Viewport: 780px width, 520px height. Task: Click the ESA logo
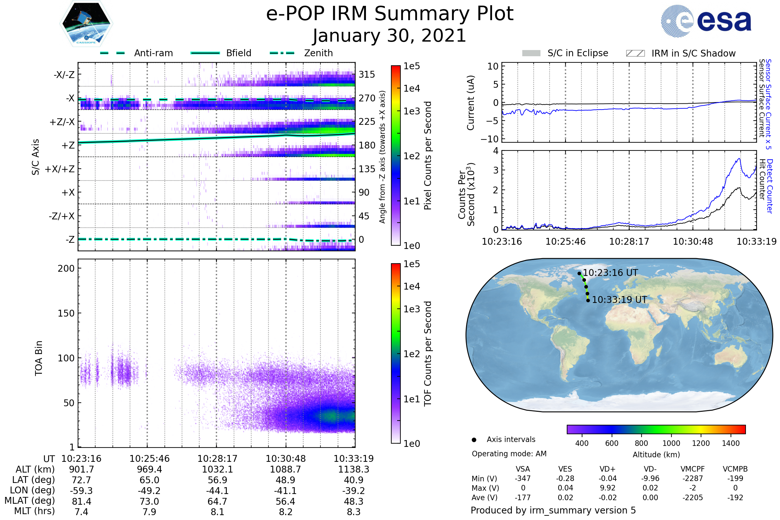(x=706, y=20)
